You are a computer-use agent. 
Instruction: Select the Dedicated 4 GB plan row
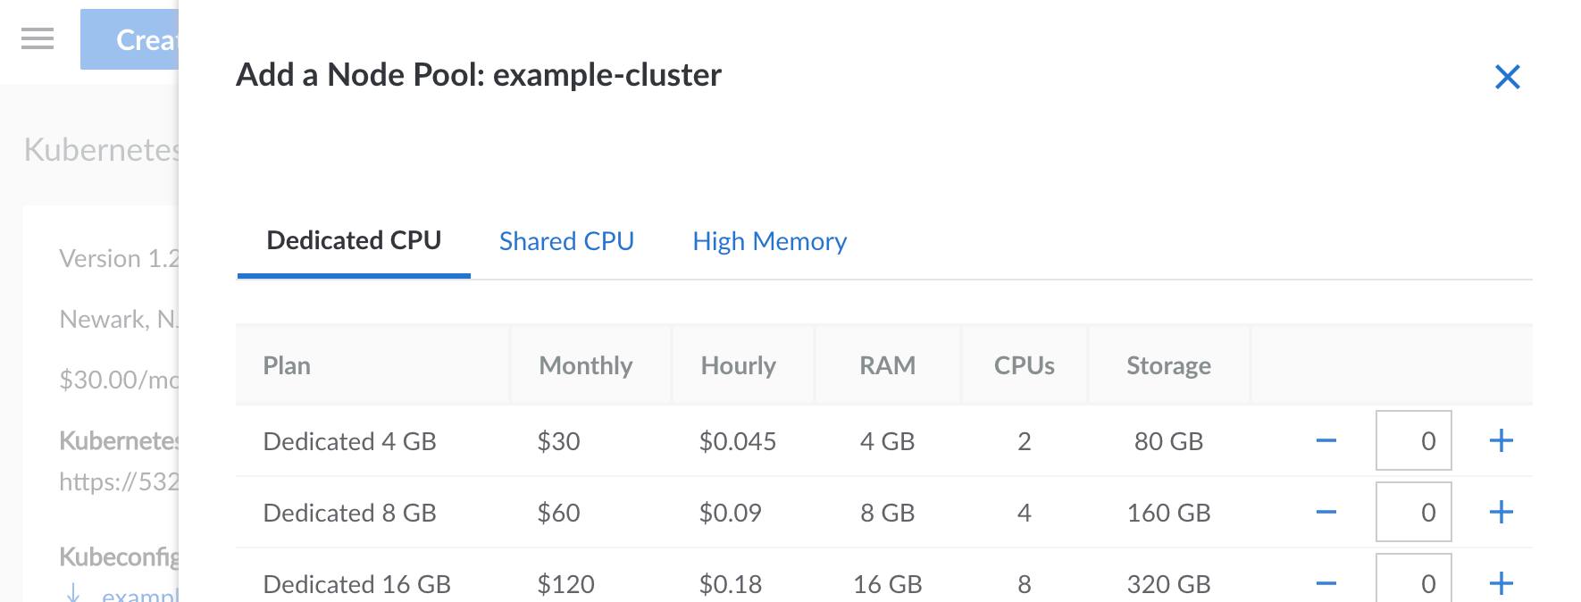(x=350, y=440)
